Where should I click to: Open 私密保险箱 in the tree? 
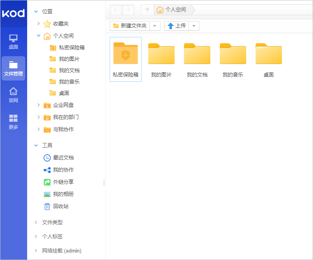click(x=67, y=48)
